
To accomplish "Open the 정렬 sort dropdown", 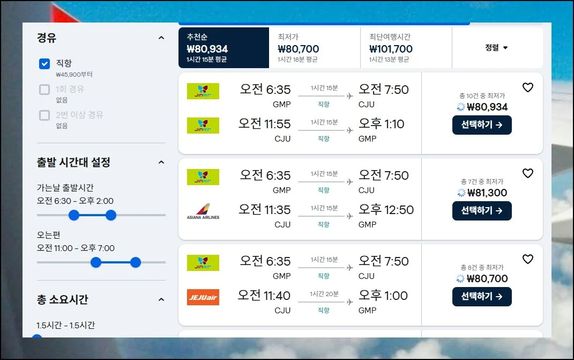I will 497,48.
